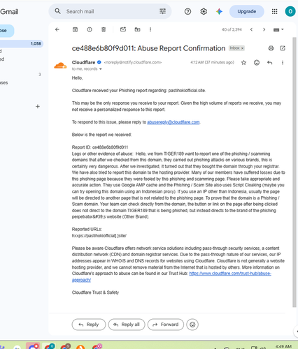
Task: Click the message pane vertical scrollbar
Action: point(295,172)
